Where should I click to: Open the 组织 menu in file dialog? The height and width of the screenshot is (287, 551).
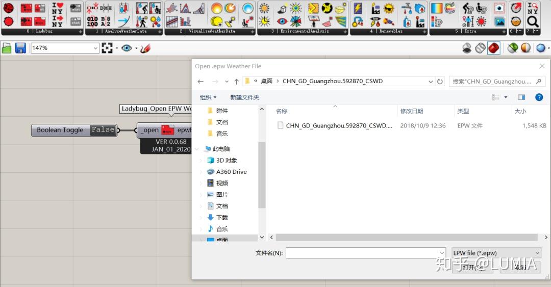point(208,97)
